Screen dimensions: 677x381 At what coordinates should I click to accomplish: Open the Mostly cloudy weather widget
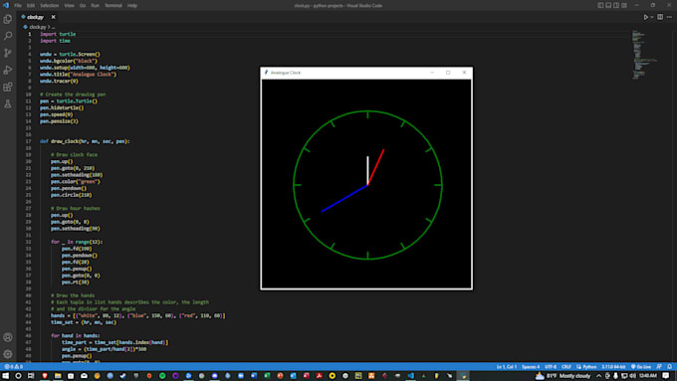563,376
